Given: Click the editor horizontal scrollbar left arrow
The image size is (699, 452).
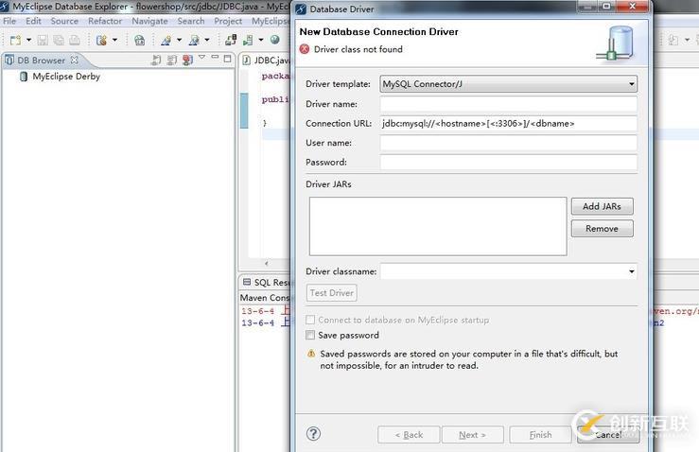Looking at the screenshot, I should [267, 264].
